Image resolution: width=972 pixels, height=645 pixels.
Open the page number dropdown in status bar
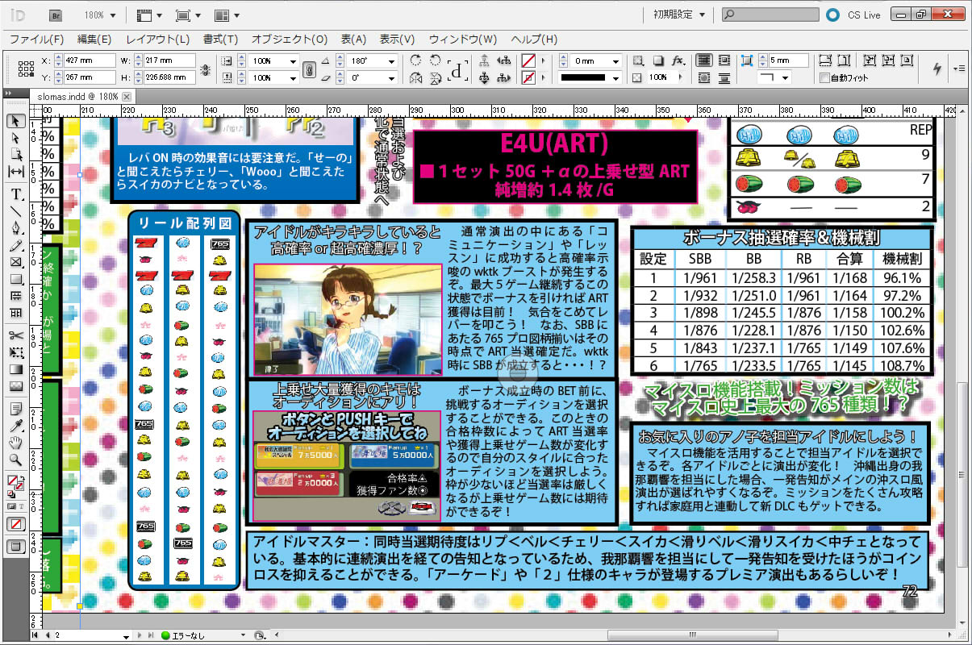tap(126, 636)
